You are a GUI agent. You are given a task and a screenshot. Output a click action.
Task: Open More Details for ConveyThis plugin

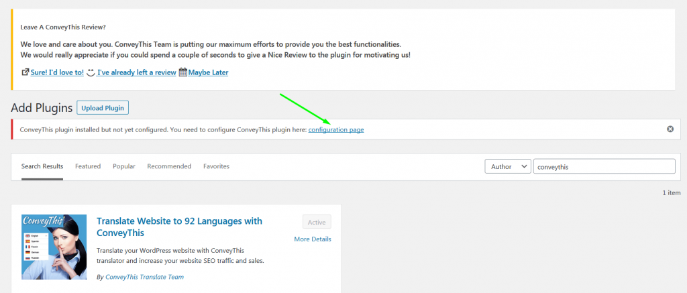pyautogui.click(x=313, y=239)
